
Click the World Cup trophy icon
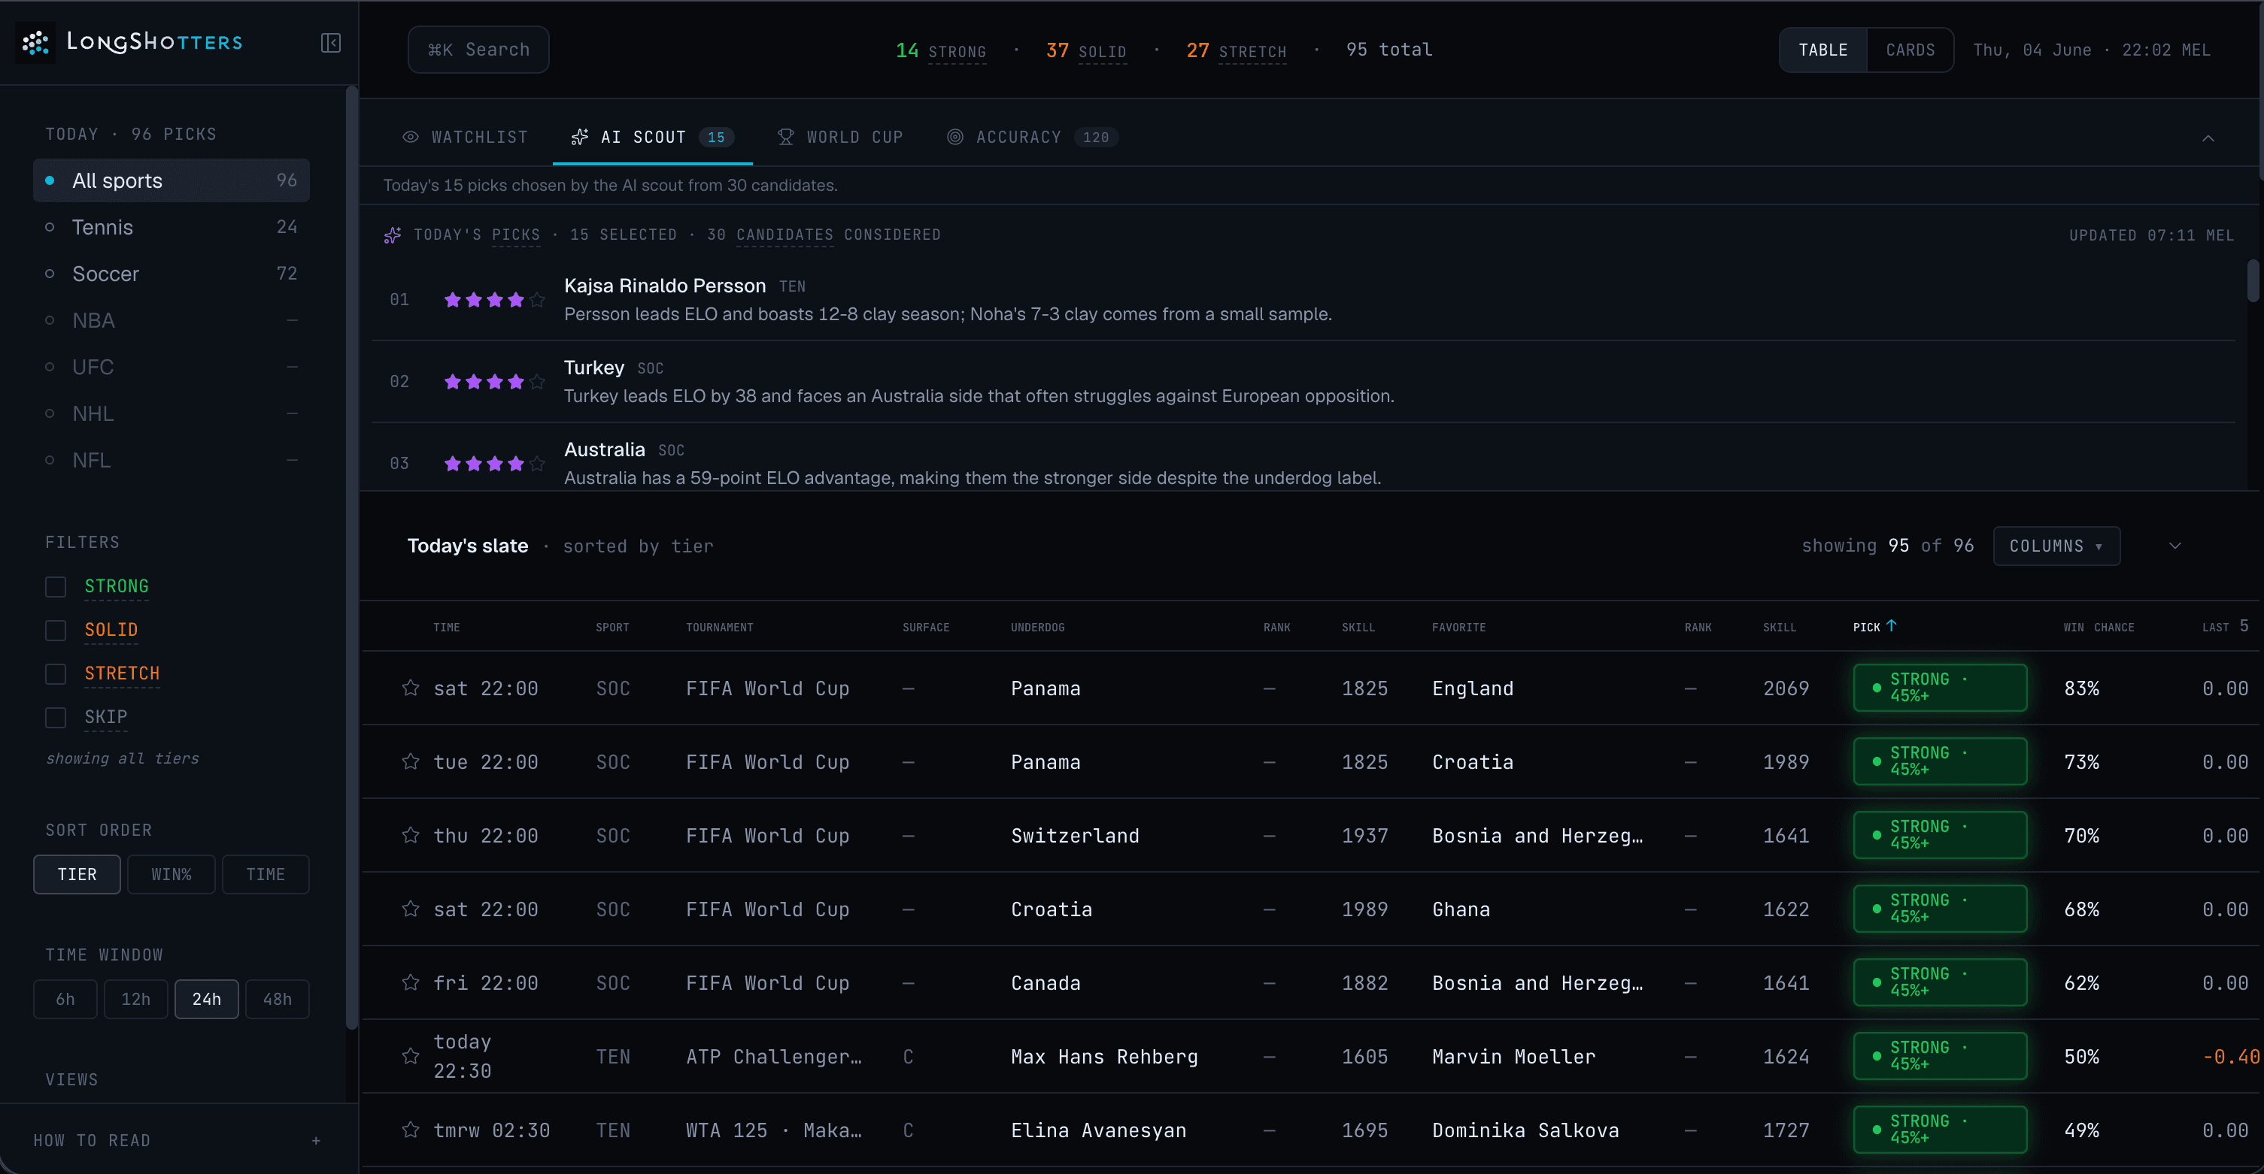pyautogui.click(x=786, y=137)
